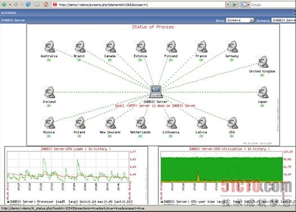Click the Email SMTP server down warning
The height and width of the screenshot is (212, 296).
click(x=155, y=105)
